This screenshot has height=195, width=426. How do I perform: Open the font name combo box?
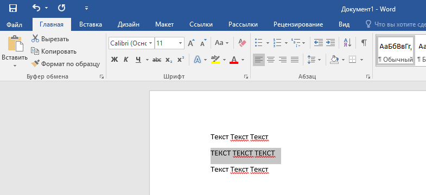click(131, 43)
